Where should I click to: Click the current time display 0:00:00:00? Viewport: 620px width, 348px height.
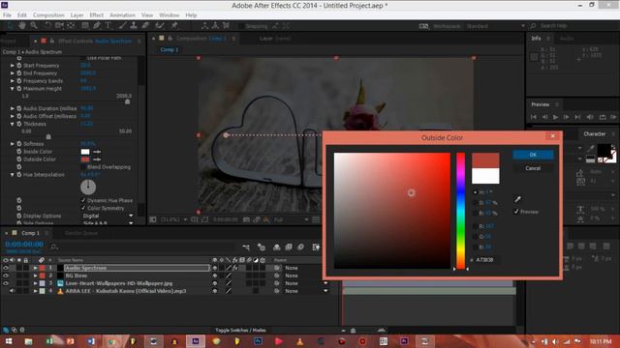[24, 245]
